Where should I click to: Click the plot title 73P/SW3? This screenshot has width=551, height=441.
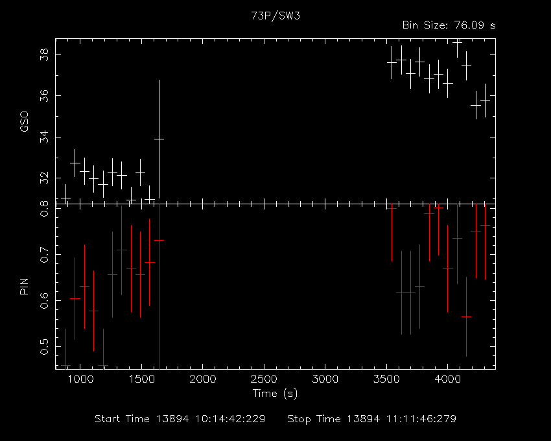click(275, 16)
